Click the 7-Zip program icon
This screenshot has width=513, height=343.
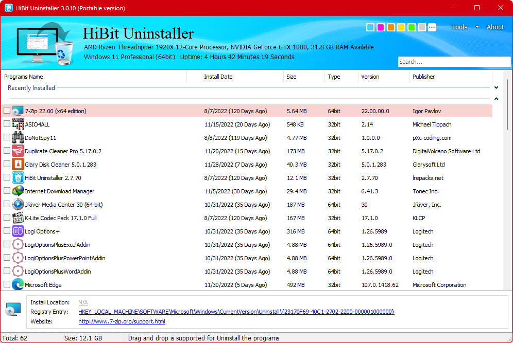[x=18, y=111]
